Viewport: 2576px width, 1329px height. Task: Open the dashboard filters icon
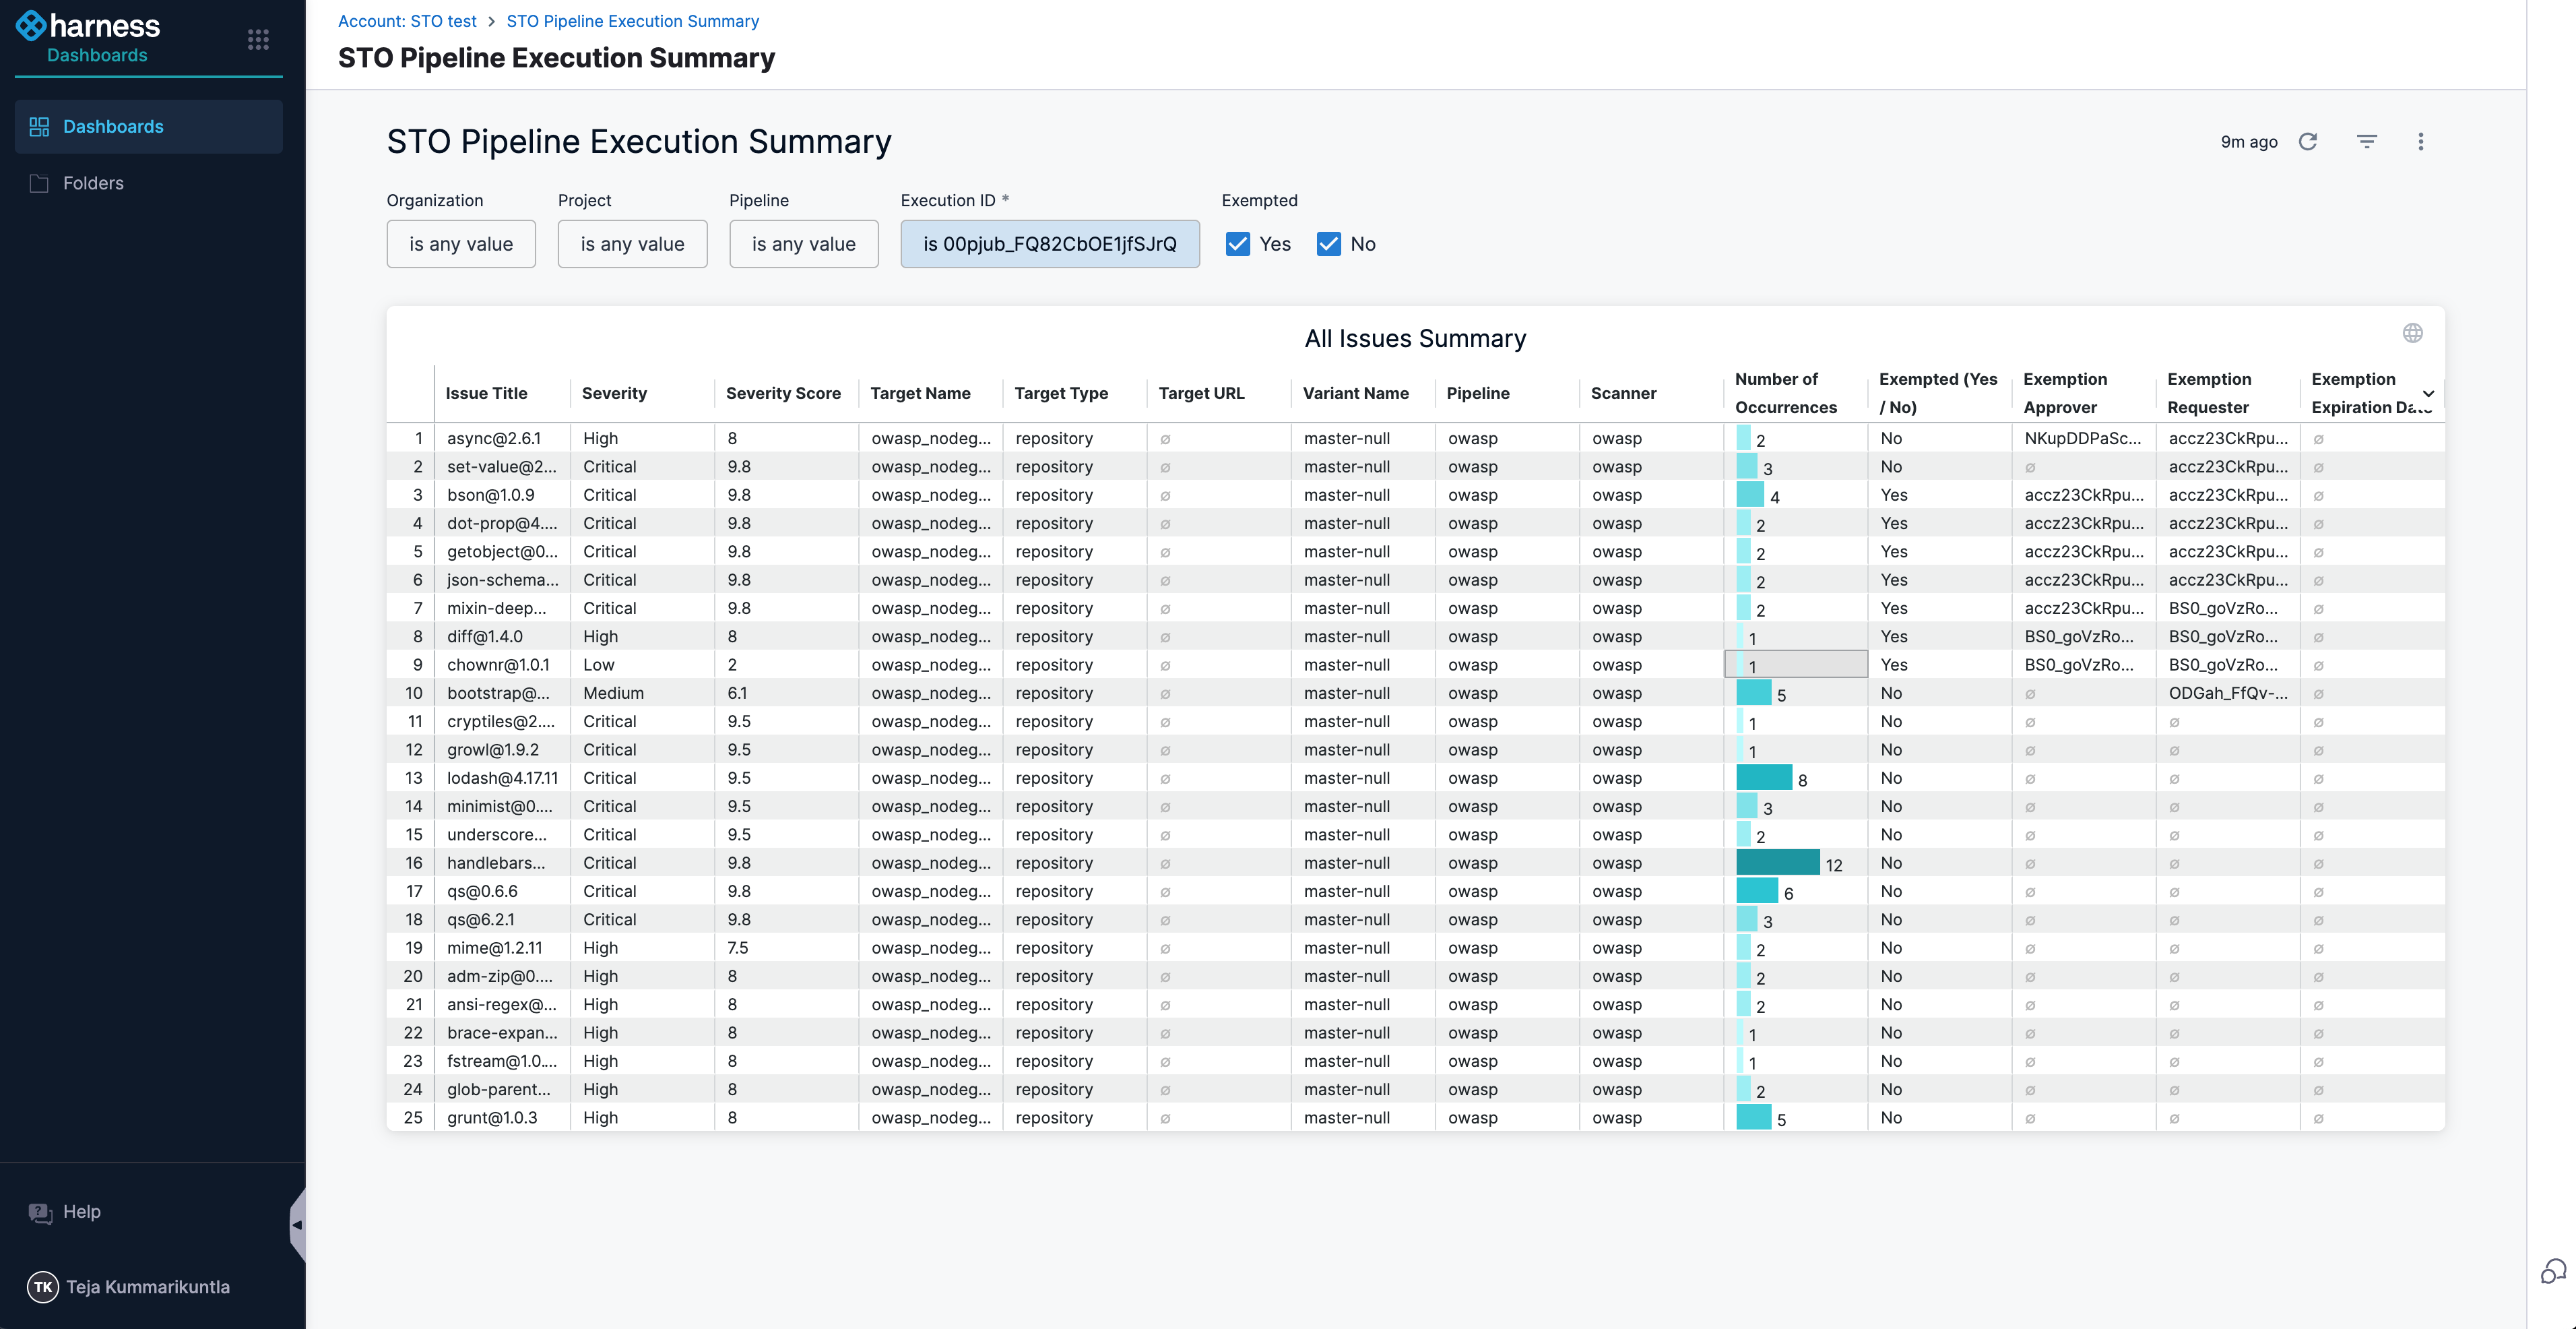point(2366,141)
